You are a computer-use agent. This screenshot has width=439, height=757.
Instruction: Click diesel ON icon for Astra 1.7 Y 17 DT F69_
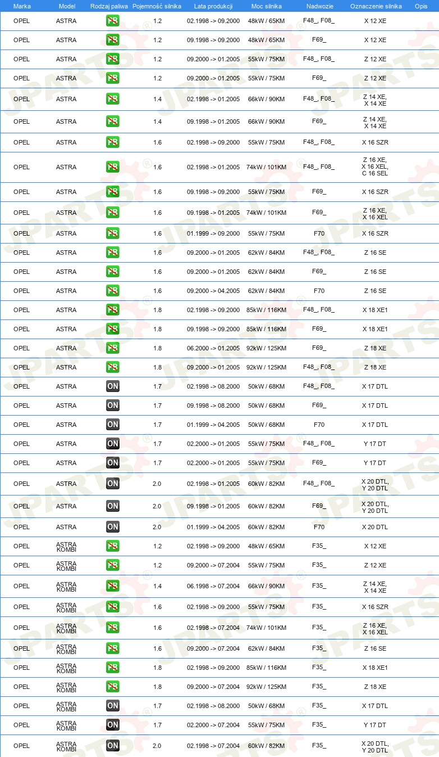click(112, 463)
